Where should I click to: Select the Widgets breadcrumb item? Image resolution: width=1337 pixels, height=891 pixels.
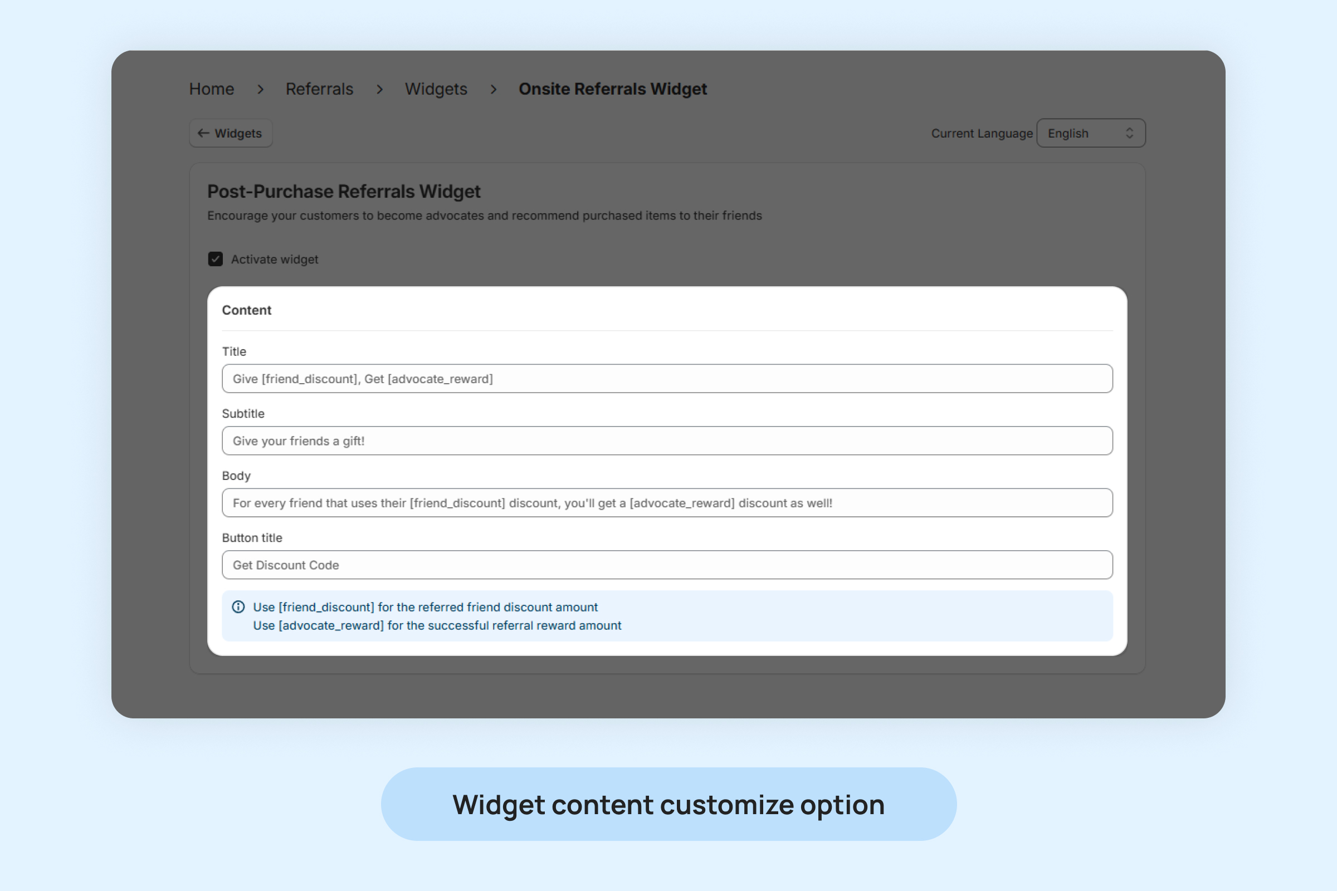click(x=436, y=89)
